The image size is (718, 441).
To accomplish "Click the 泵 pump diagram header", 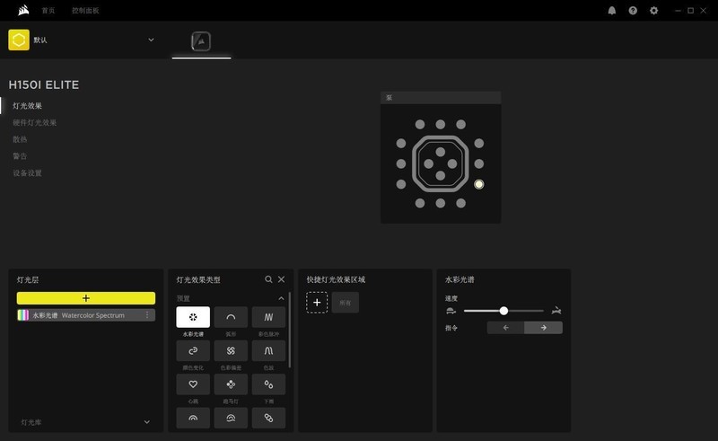I will [x=441, y=98].
